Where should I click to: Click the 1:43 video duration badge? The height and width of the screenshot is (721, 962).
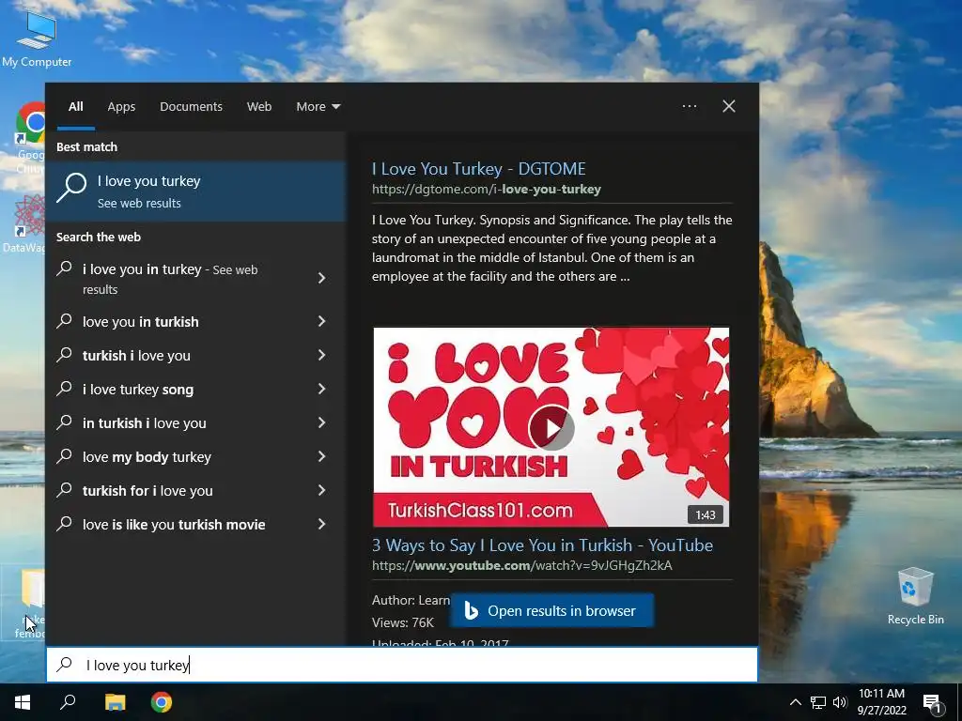705,515
